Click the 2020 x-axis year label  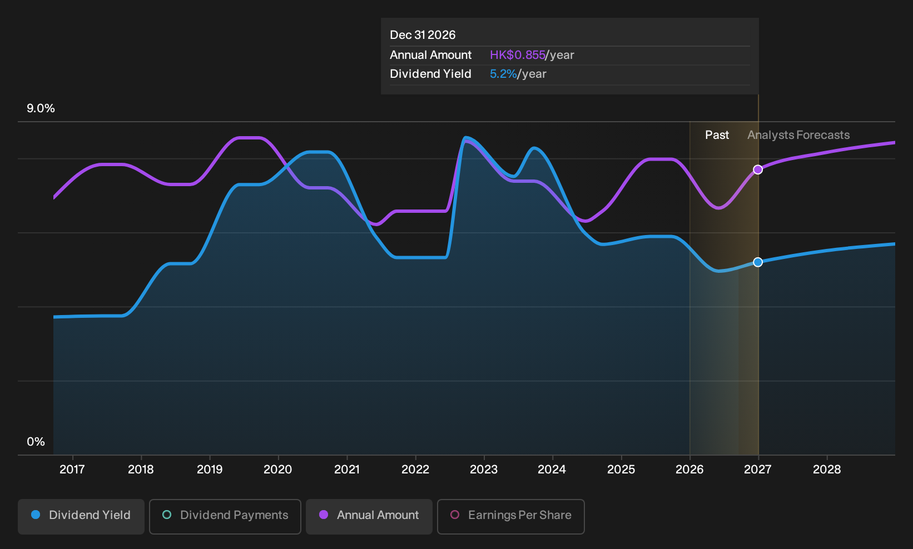(278, 470)
